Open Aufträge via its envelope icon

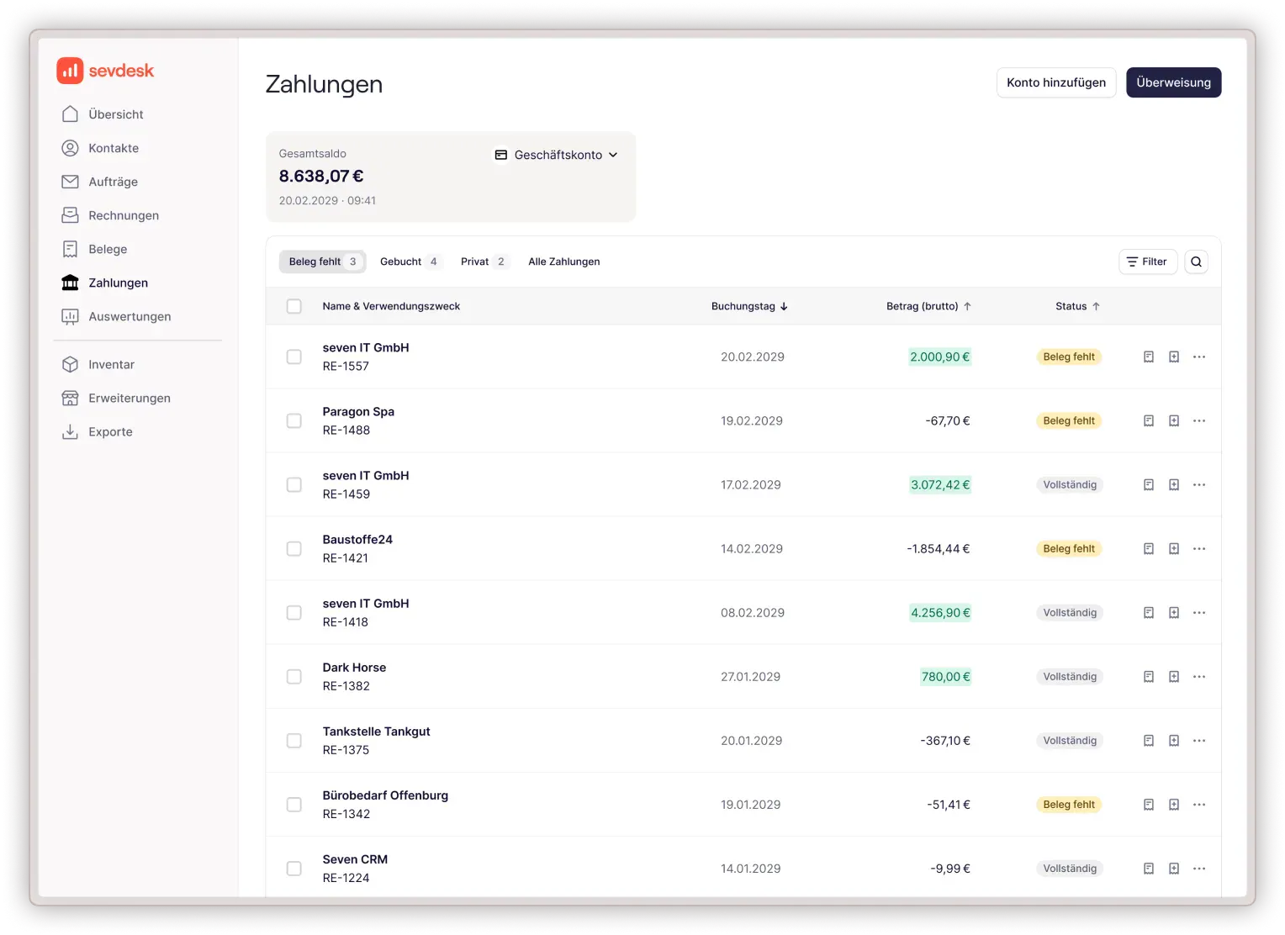click(71, 182)
